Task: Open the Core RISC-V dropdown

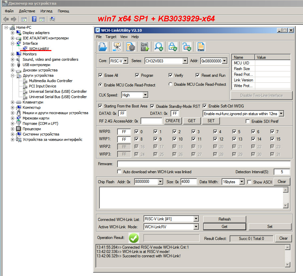Action: (x=125, y=61)
